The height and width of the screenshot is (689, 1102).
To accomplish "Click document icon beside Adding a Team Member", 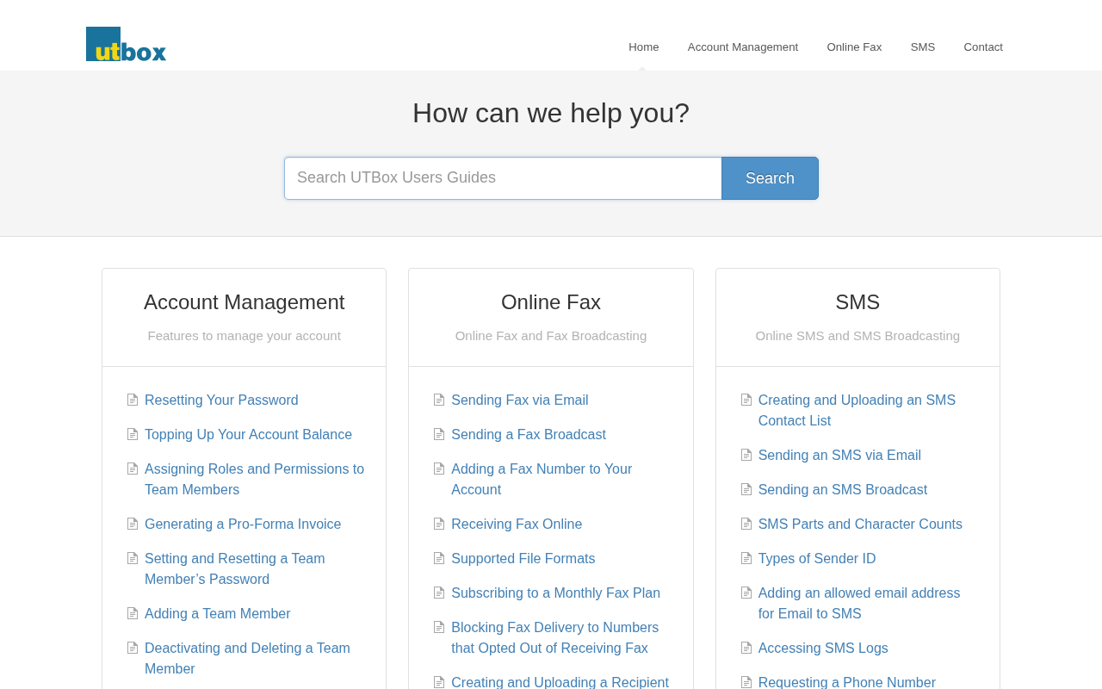I will tap(133, 613).
